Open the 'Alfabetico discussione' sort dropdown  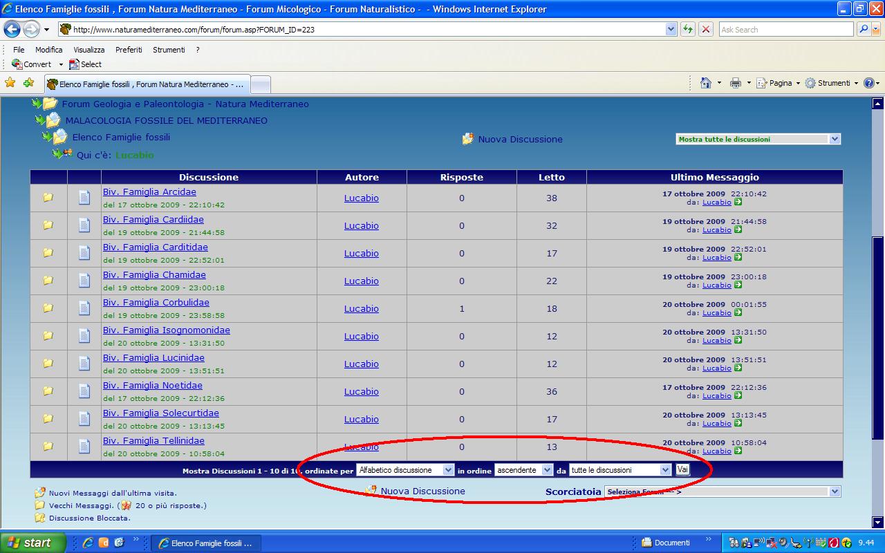[405, 470]
